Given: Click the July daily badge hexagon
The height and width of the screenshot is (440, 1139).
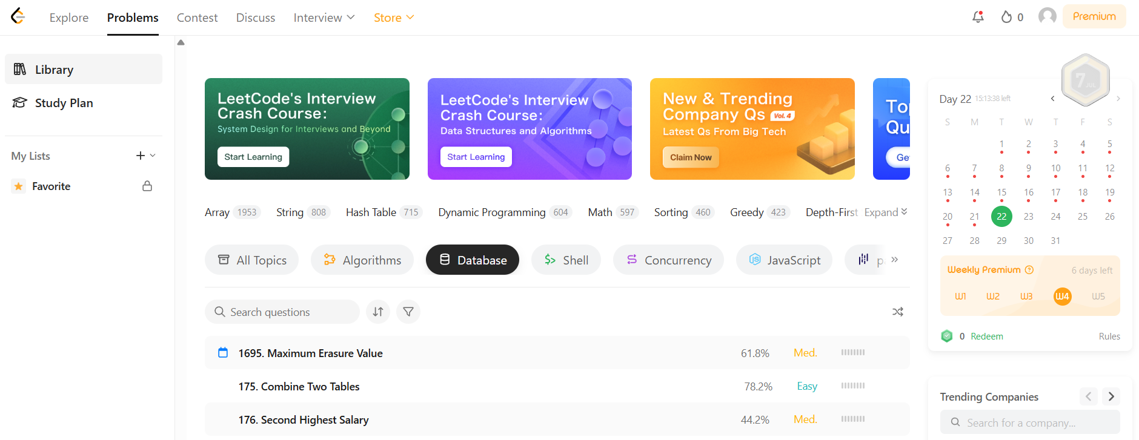Looking at the screenshot, I should click(1086, 79).
